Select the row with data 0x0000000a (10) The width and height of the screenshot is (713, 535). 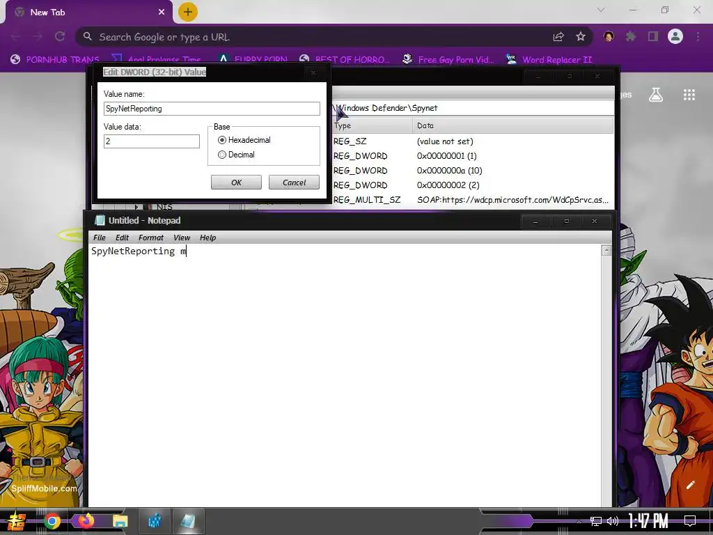(x=473, y=171)
